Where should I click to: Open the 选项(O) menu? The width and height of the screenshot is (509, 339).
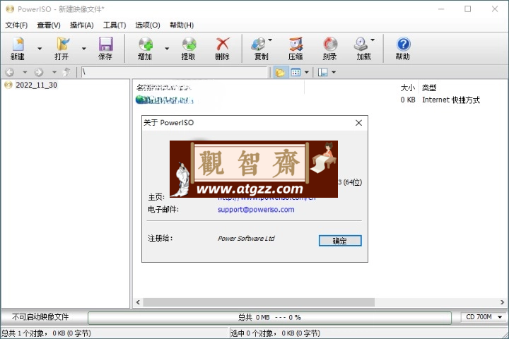pos(148,25)
